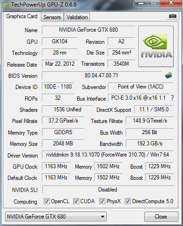
Task: Switch to the Validation tab
Action: (x=77, y=17)
